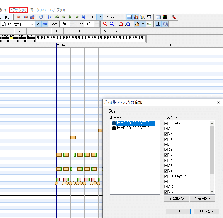Open the grid table window icon
Screen dimensions: 223x218
[158, 17]
